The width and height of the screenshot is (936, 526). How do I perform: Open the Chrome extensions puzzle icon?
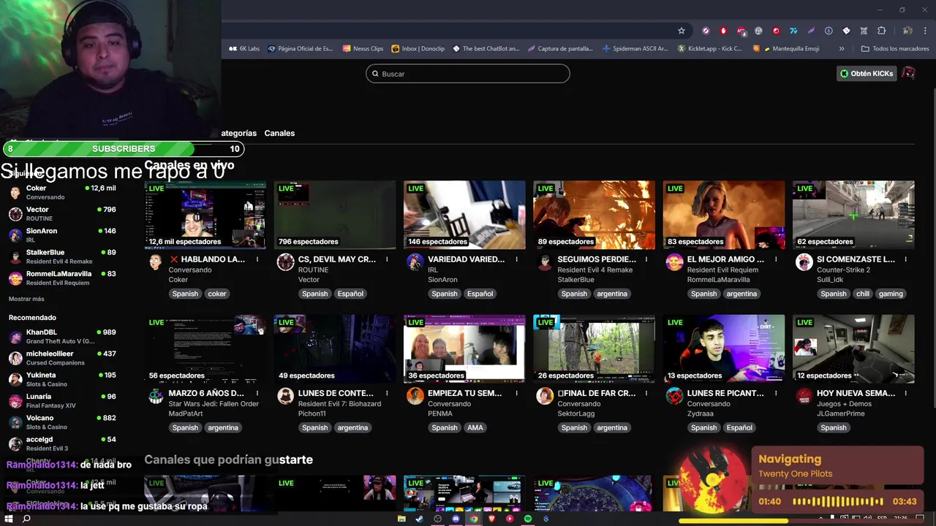coord(881,31)
